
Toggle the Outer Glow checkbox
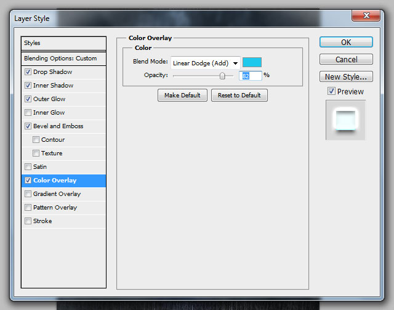28,99
